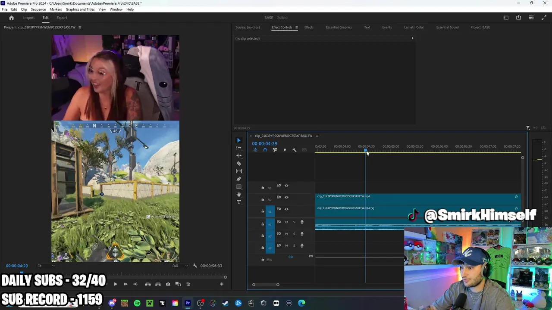Select the Track Select Forward tool
Viewport: 552px width, 310px height.
coord(239,148)
